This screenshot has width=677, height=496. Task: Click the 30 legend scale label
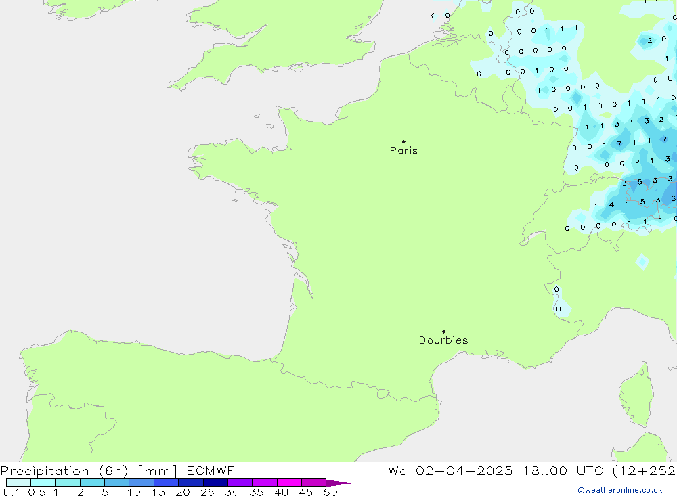pos(232,492)
